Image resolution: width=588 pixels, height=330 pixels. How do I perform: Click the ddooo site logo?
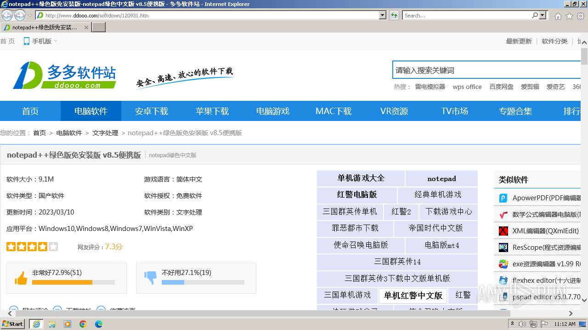(64, 76)
